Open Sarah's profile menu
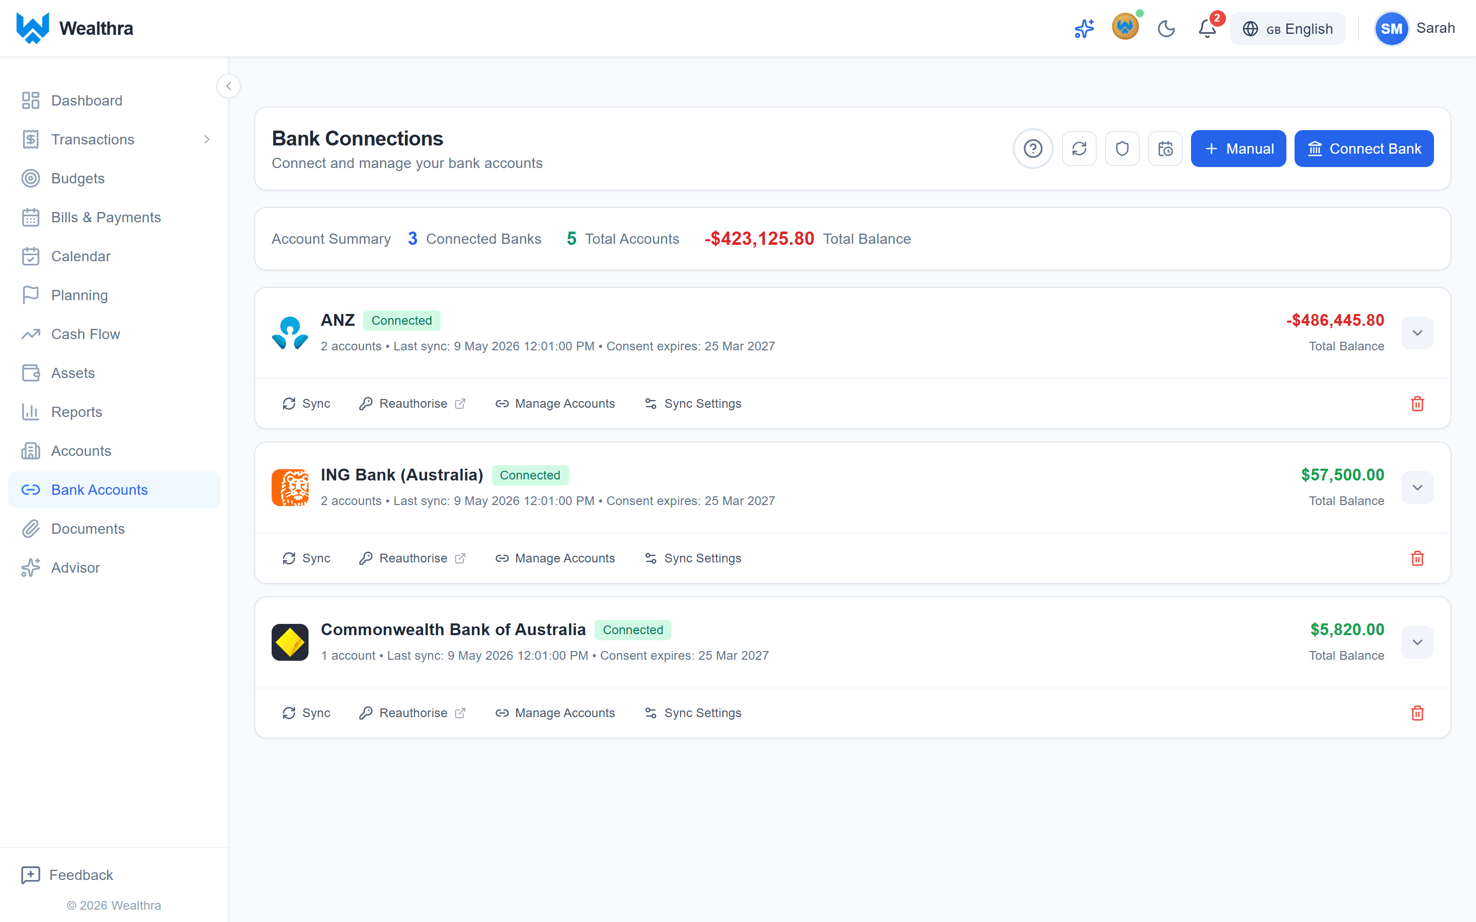This screenshot has height=922, width=1476. pyautogui.click(x=1414, y=29)
